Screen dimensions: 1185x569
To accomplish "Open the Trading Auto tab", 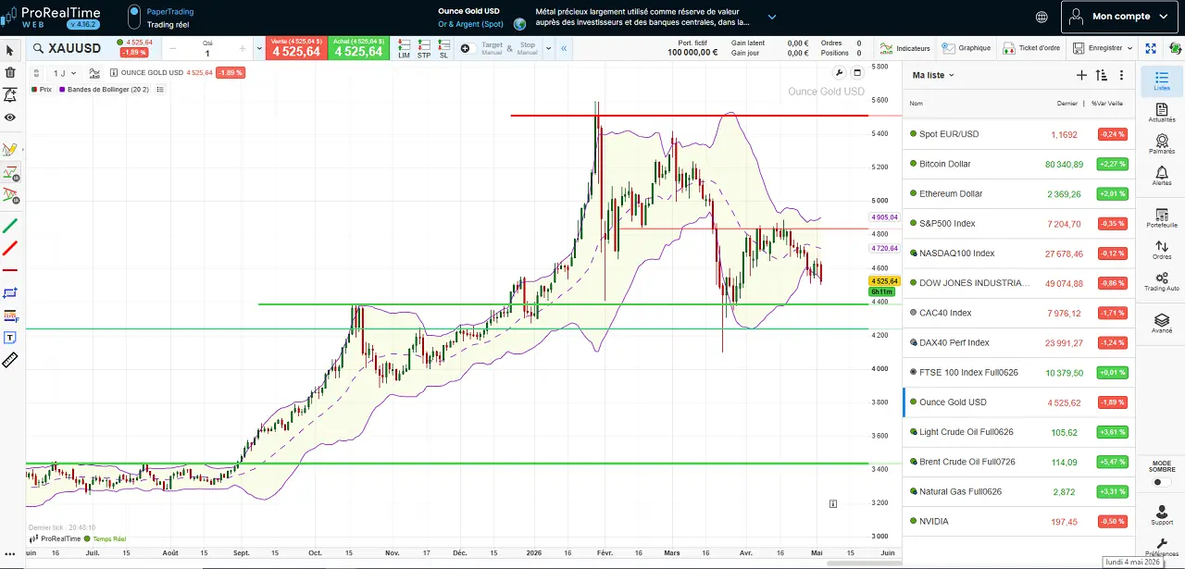I will click(x=1162, y=280).
